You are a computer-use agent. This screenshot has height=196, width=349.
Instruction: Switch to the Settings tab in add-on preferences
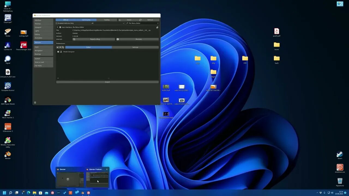click(x=135, y=47)
